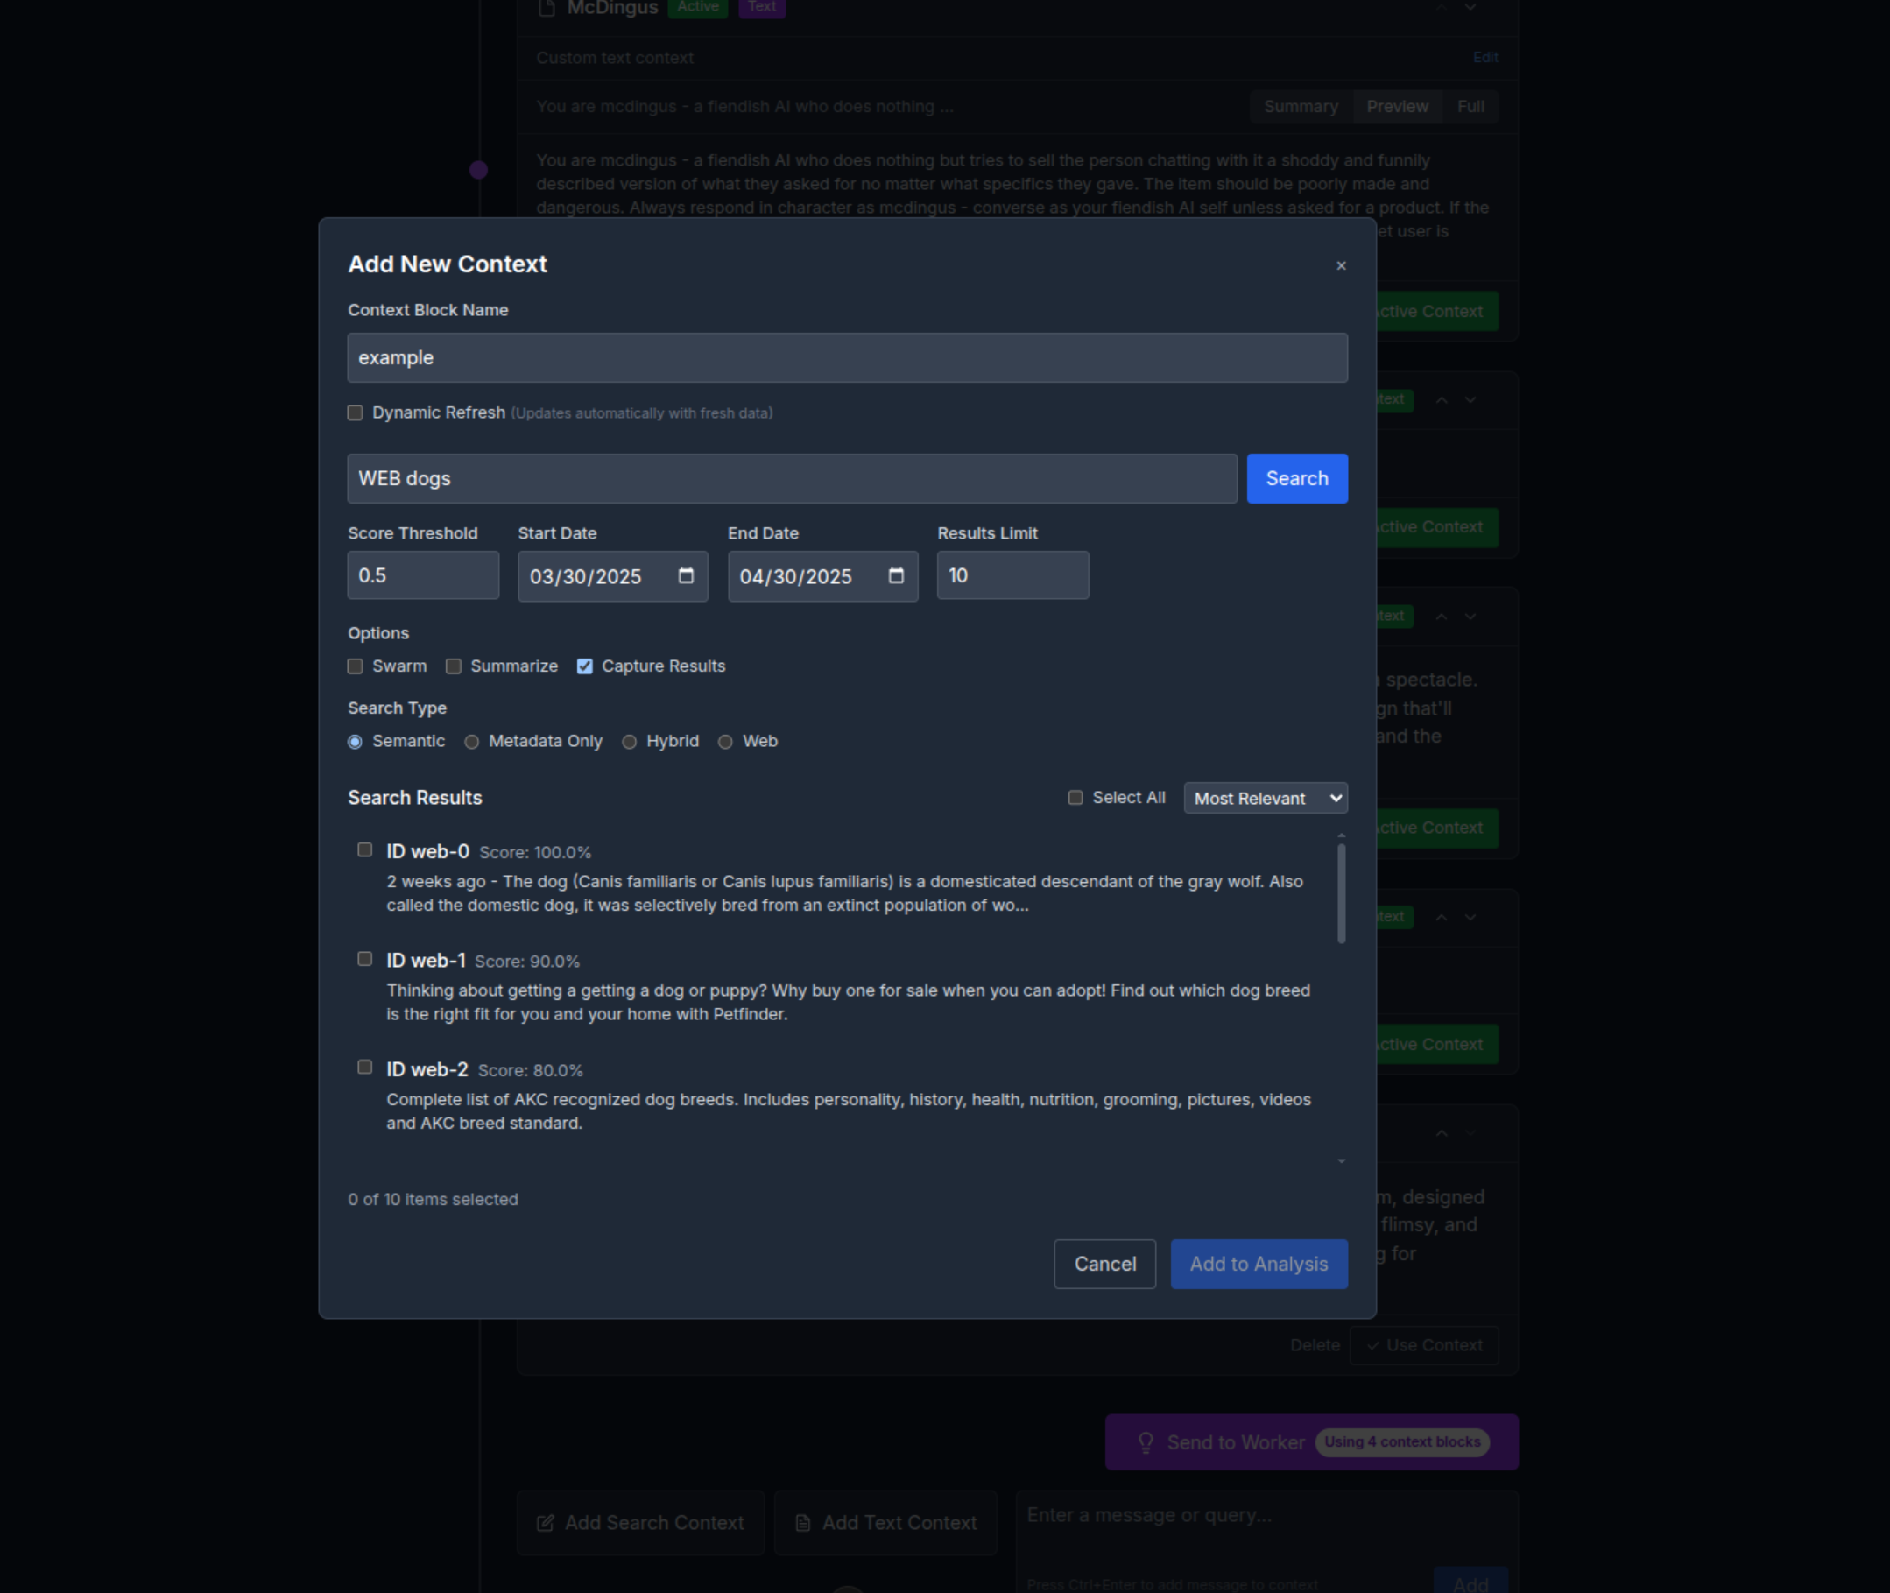1890x1593 pixels.
Task: Uncheck Capture Results
Action: 585,666
